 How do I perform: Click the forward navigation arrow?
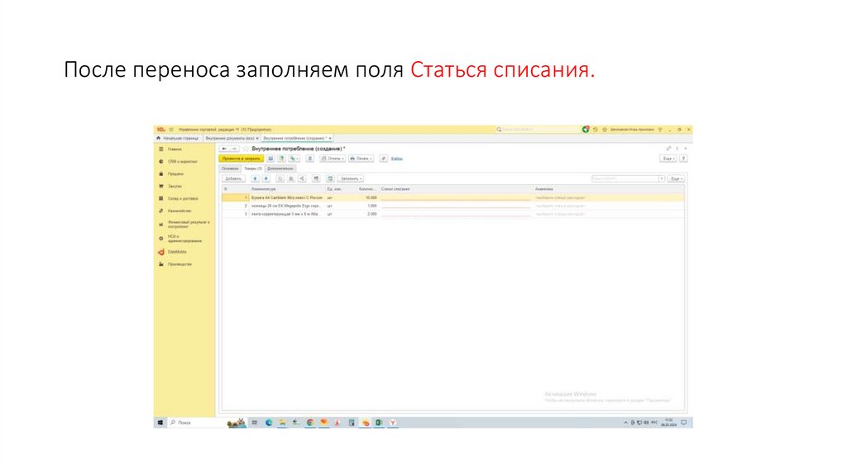[234, 149]
